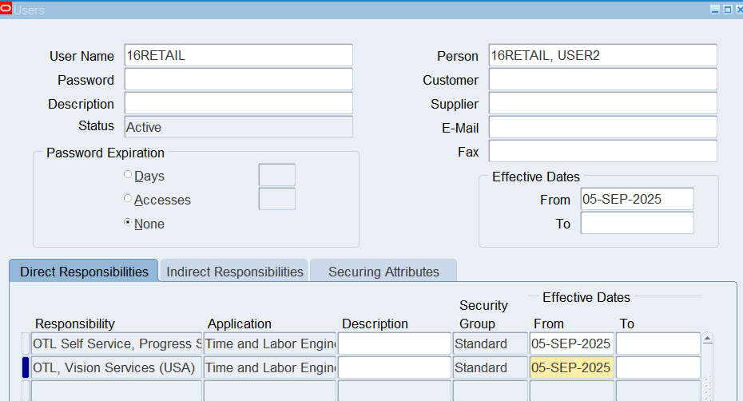Image resolution: width=743 pixels, height=401 pixels.
Task: Click the Password input field
Action: point(238,79)
